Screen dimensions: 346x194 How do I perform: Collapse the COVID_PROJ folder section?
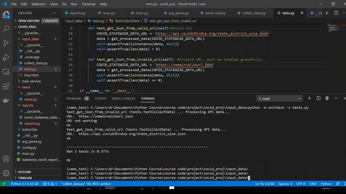36,27
